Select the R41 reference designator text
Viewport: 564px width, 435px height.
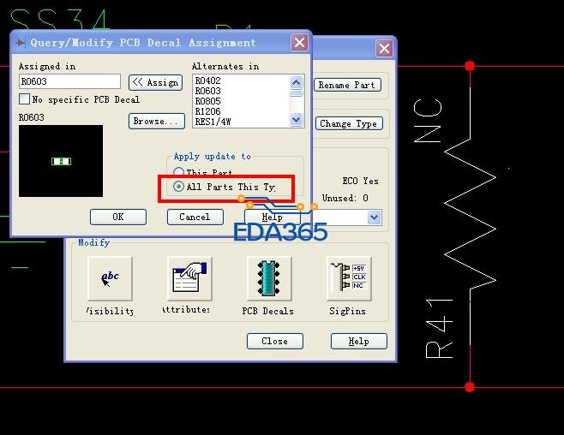[x=439, y=328]
